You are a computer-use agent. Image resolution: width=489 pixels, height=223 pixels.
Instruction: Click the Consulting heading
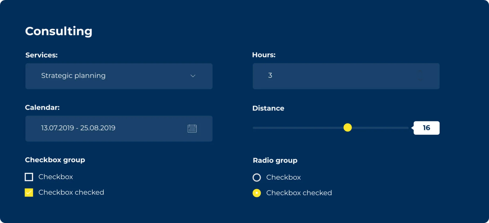(x=58, y=31)
